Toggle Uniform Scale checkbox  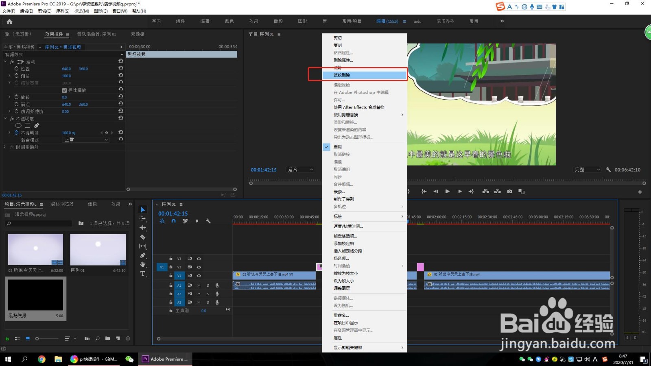pyautogui.click(x=64, y=90)
